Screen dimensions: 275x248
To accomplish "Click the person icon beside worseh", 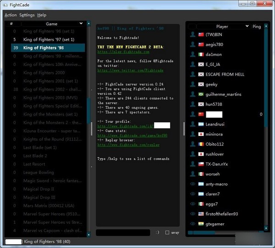I will (x=192, y=174).
